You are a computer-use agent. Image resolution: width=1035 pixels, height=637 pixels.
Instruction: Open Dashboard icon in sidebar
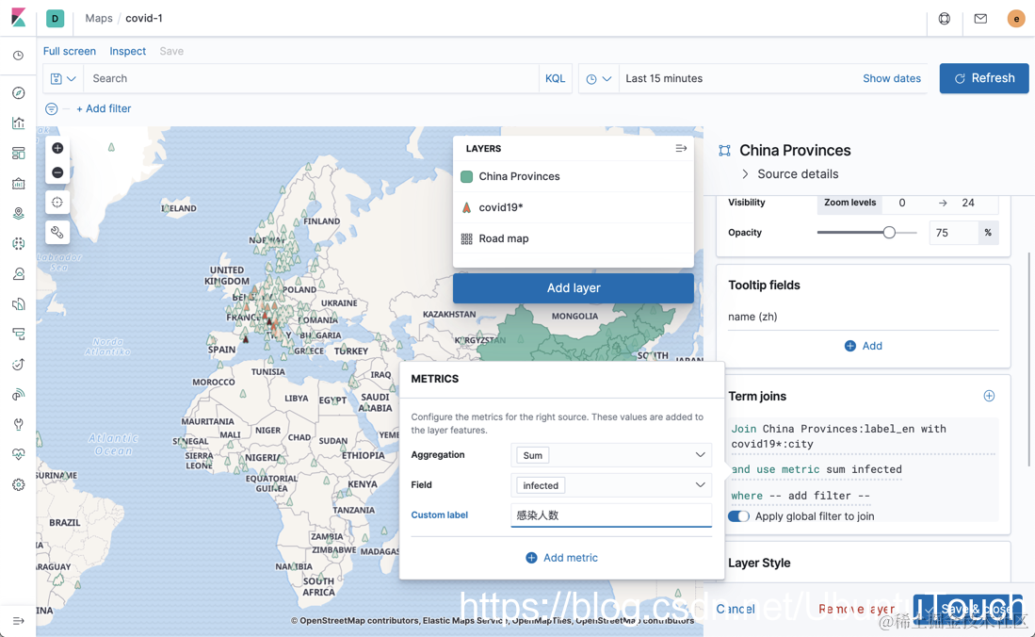[x=19, y=154]
